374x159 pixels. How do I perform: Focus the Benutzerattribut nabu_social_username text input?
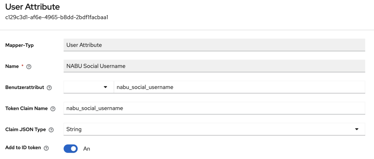239,87
